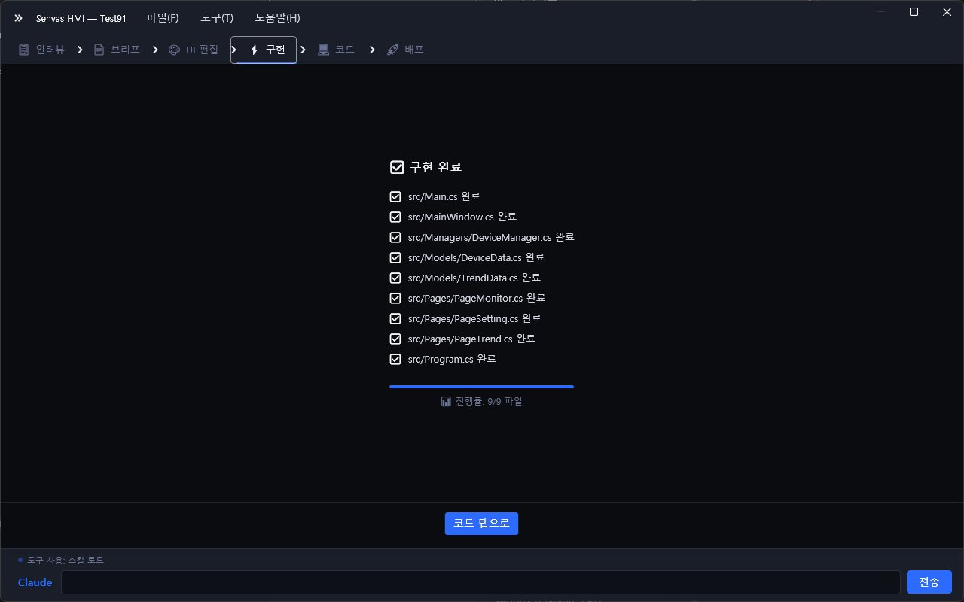
Task: Click the double-chevron sidebar expand icon
Action: click(18, 18)
